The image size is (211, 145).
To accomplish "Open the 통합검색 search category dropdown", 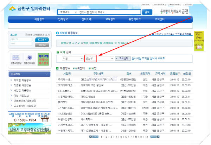I will click(x=68, y=12).
